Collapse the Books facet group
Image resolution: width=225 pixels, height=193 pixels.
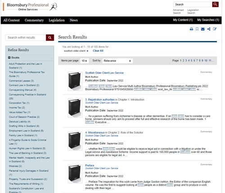pos(9,58)
